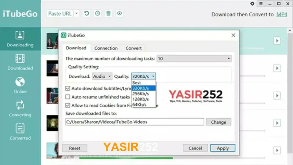The width and height of the screenshot is (293, 165).
Task: Open the Converting section in sidebar
Action: click(20, 109)
